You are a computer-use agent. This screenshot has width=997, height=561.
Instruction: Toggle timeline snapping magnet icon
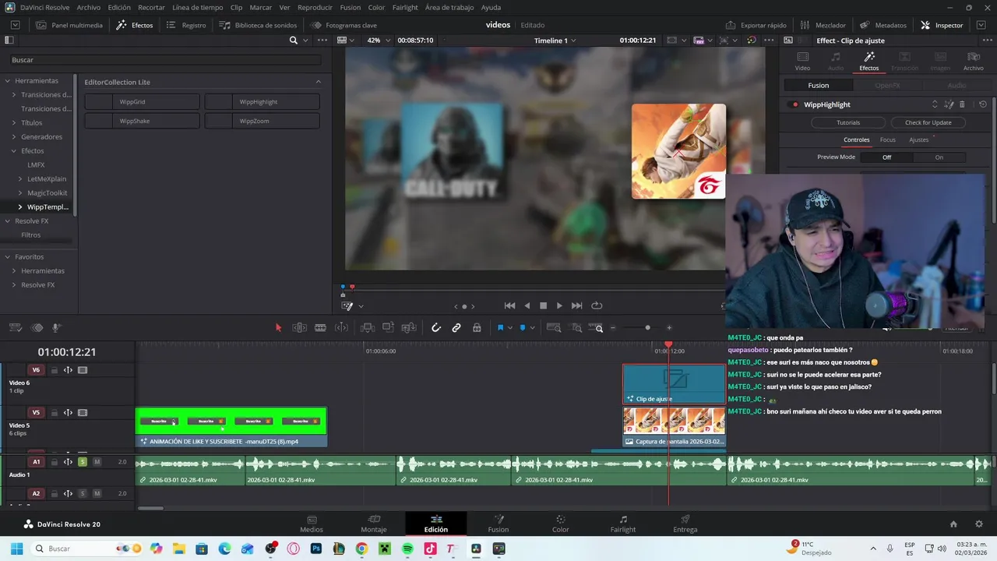point(436,328)
